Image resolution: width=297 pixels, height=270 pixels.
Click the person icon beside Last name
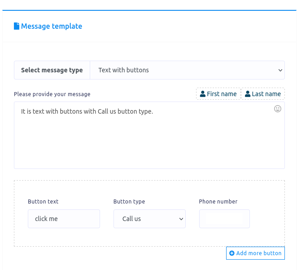(x=248, y=94)
